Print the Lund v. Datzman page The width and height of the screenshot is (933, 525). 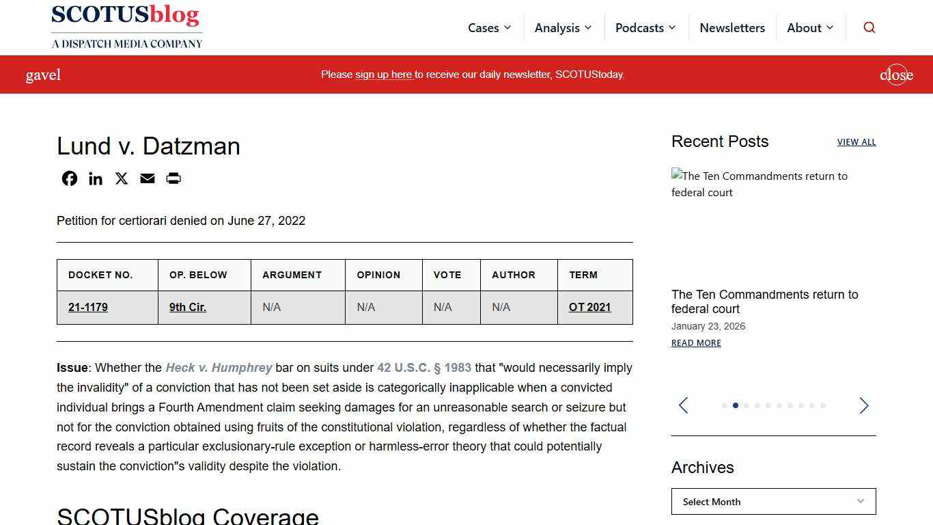click(x=173, y=178)
